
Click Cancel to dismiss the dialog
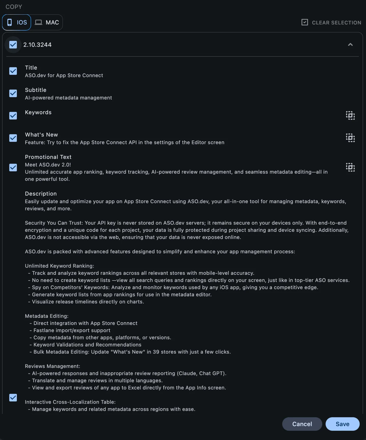[302, 424]
